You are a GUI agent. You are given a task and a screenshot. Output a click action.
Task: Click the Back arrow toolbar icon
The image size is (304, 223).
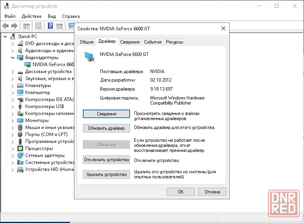point(5,26)
